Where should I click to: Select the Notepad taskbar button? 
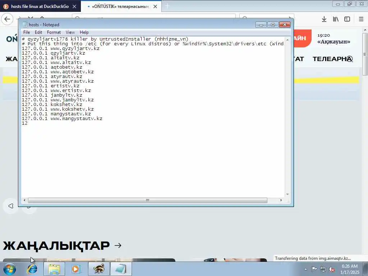pyautogui.click(x=121, y=269)
